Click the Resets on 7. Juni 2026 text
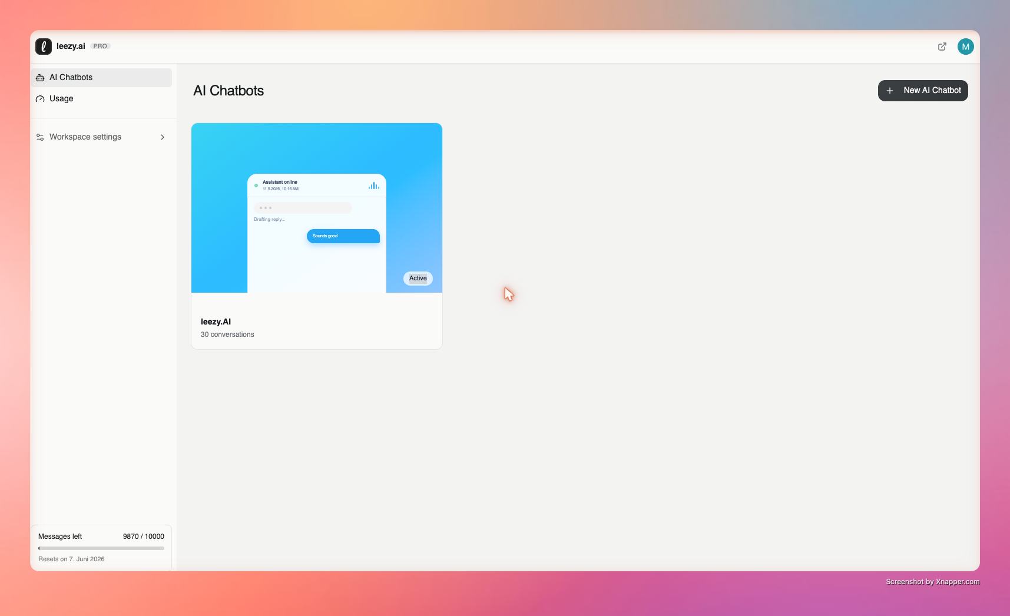1010x616 pixels. 71,559
